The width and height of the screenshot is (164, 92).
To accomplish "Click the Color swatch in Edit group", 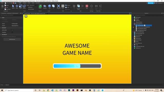I will point(63,6).
